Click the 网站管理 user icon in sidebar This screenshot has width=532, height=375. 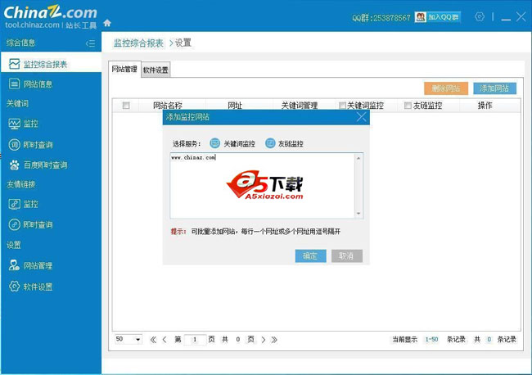(x=14, y=265)
